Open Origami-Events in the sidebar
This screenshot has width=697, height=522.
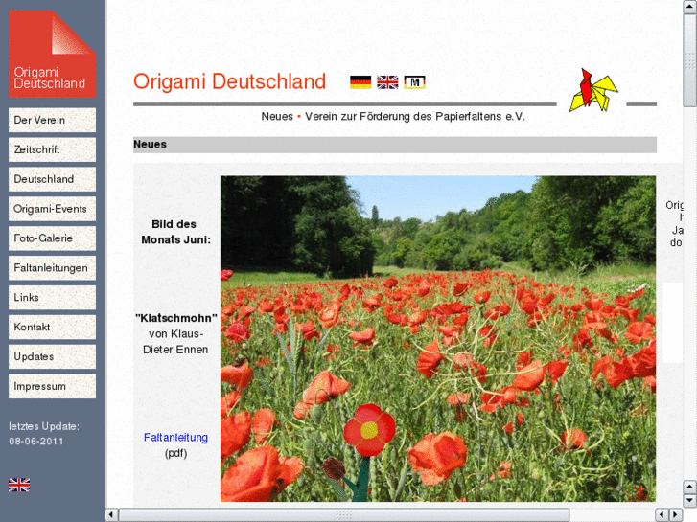[x=52, y=209]
